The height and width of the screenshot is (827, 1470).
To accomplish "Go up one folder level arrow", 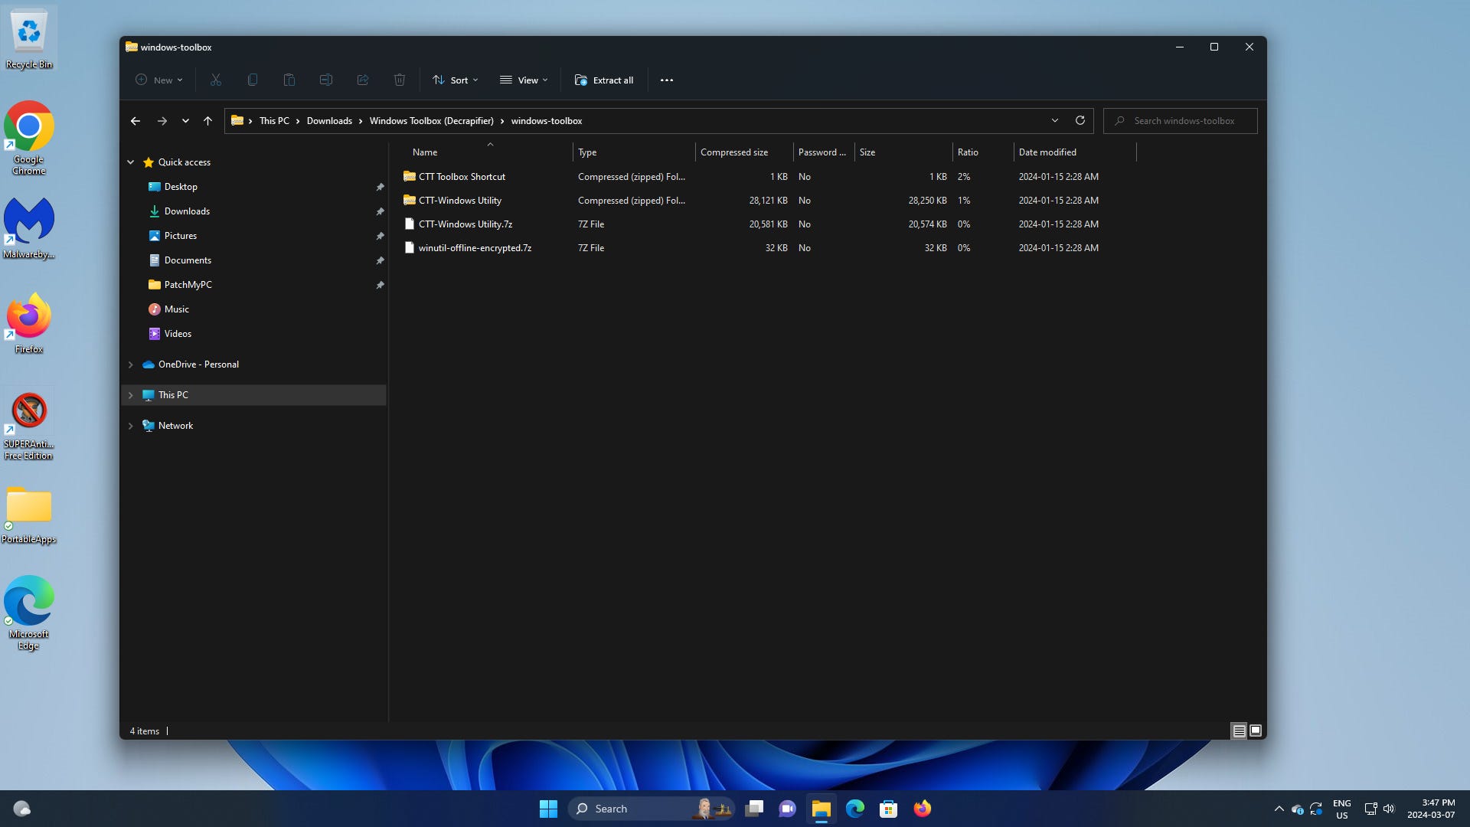I will pyautogui.click(x=207, y=121).
